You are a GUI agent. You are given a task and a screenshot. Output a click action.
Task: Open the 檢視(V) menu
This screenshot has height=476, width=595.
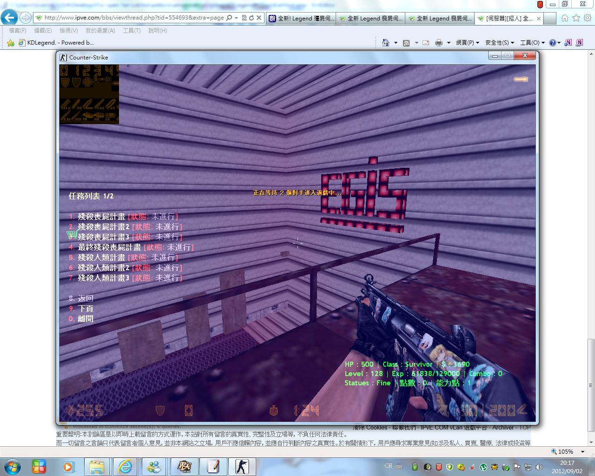pyautogui.click(x=69, y=31)
